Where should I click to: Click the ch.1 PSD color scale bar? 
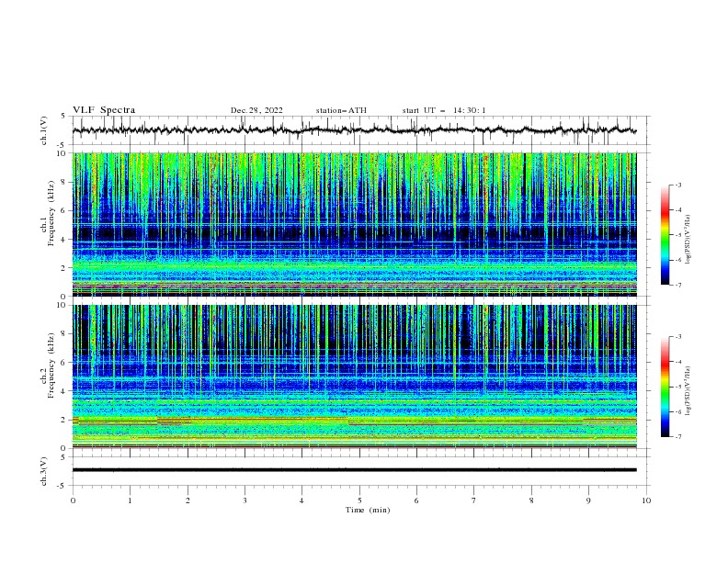665,235
